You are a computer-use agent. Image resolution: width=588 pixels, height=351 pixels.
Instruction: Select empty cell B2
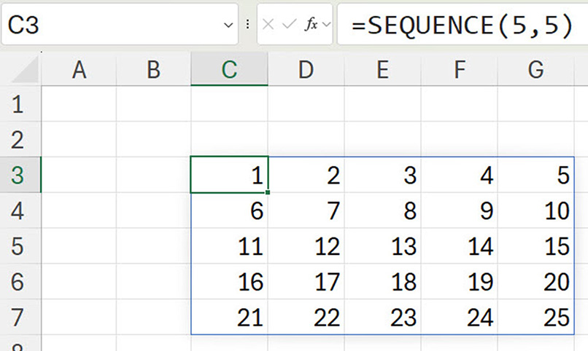point(153,139)
